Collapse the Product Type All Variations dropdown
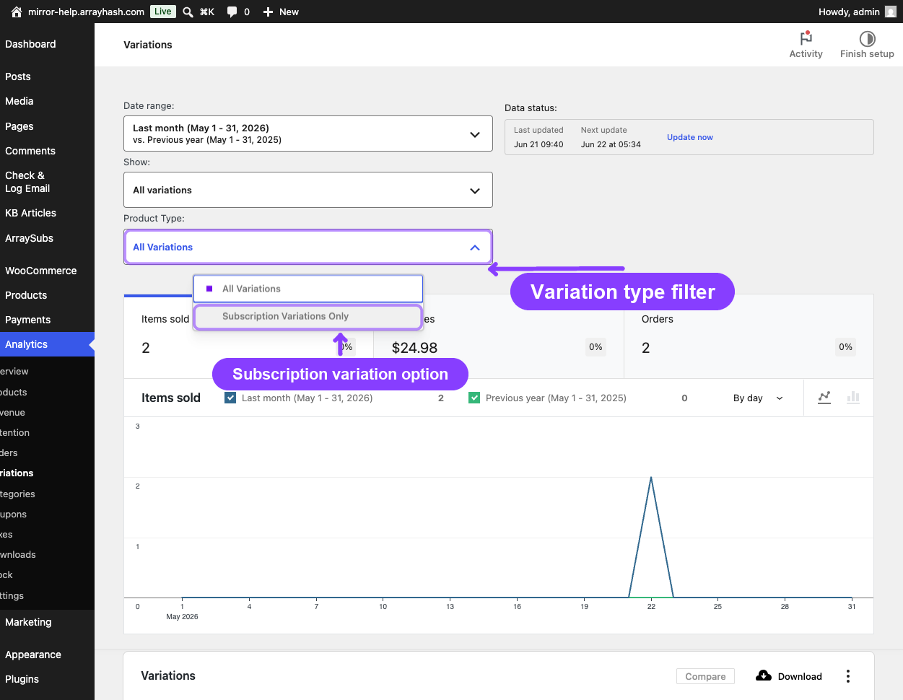 point(308,247)
